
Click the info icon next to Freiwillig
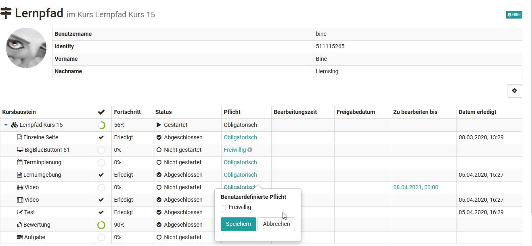coord(250,150)
